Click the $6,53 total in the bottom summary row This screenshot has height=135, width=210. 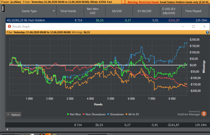pyautogui.click(x=99, y=125)
